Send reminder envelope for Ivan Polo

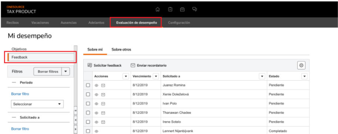coord(103,103)
